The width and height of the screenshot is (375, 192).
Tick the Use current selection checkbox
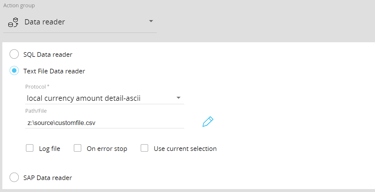click(x=144, y=148)
